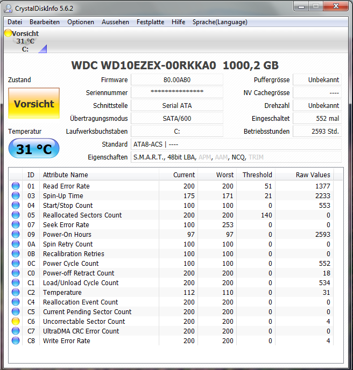Open the Hilfe menu
This screenshot has height=370, width=353.
tap(178, 22)
